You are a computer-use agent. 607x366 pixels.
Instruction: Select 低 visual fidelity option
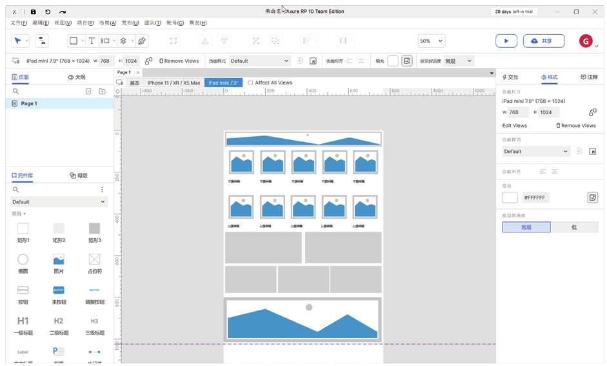(574, 227)
